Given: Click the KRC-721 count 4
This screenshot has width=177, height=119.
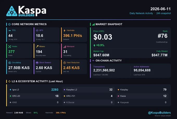Looking at the screenshot, I should (x=112, y=96).
